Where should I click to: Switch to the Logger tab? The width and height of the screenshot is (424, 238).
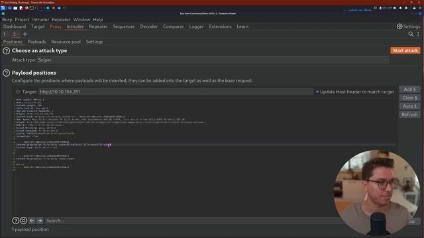point(196,26)
